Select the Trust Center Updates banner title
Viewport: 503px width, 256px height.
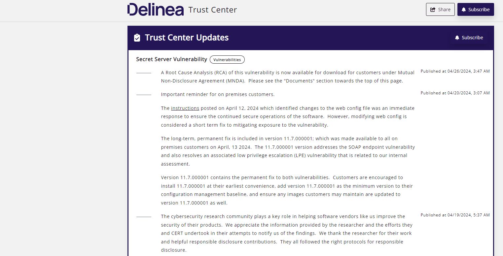(187, 38)
